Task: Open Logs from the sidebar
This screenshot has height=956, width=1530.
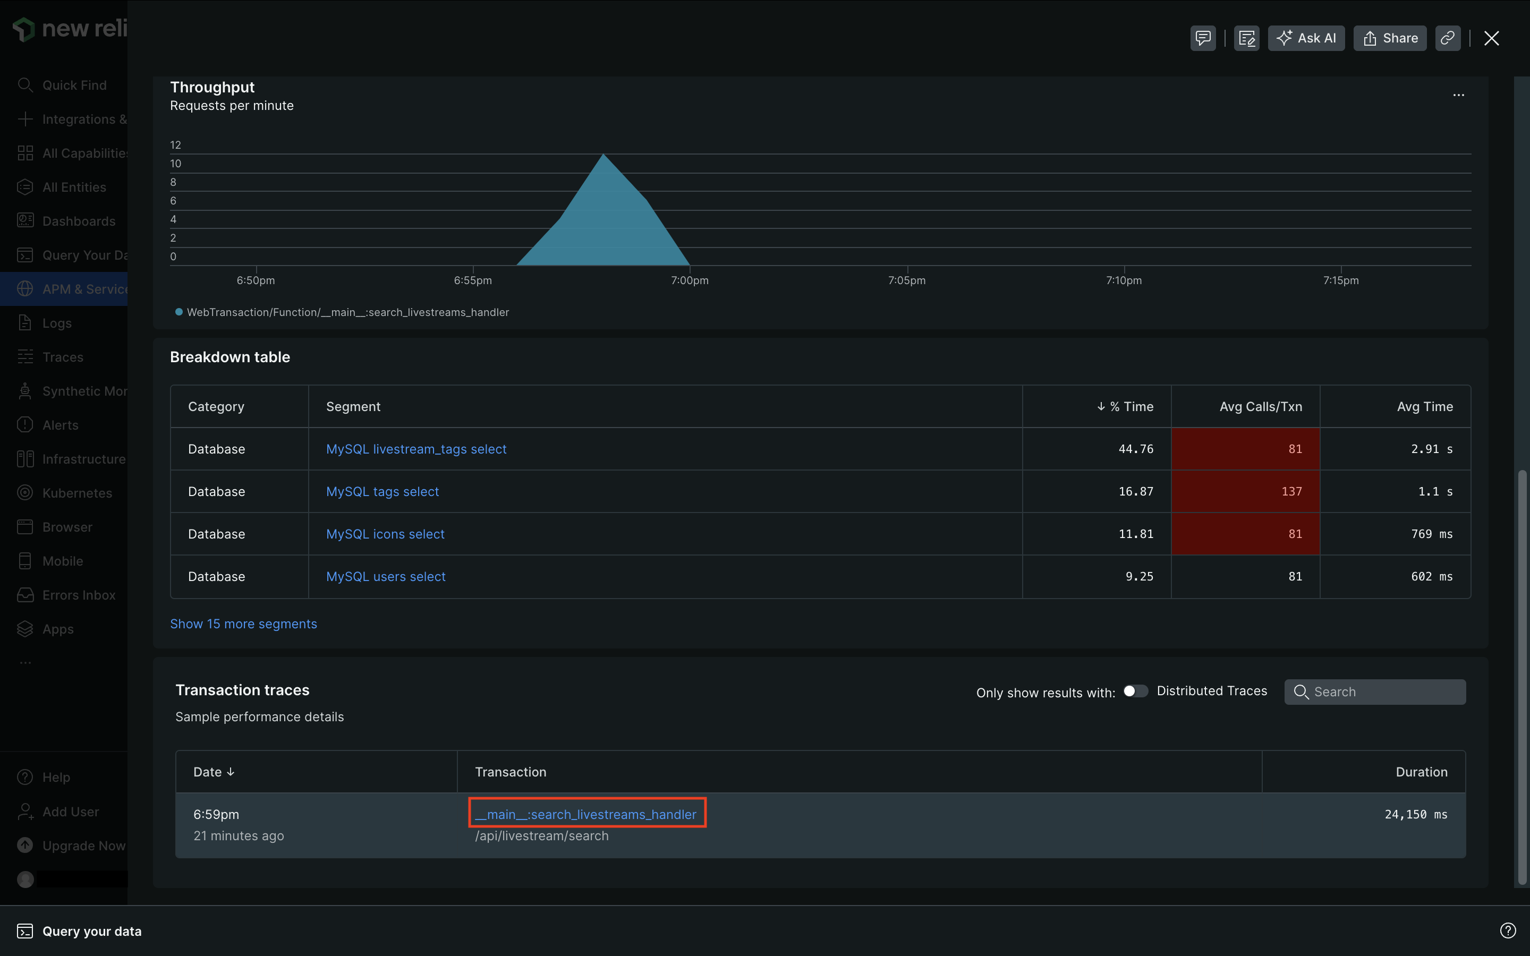Action: [57, 323]
